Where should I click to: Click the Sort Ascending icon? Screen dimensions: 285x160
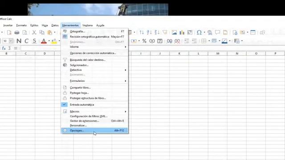pos(149,32)
